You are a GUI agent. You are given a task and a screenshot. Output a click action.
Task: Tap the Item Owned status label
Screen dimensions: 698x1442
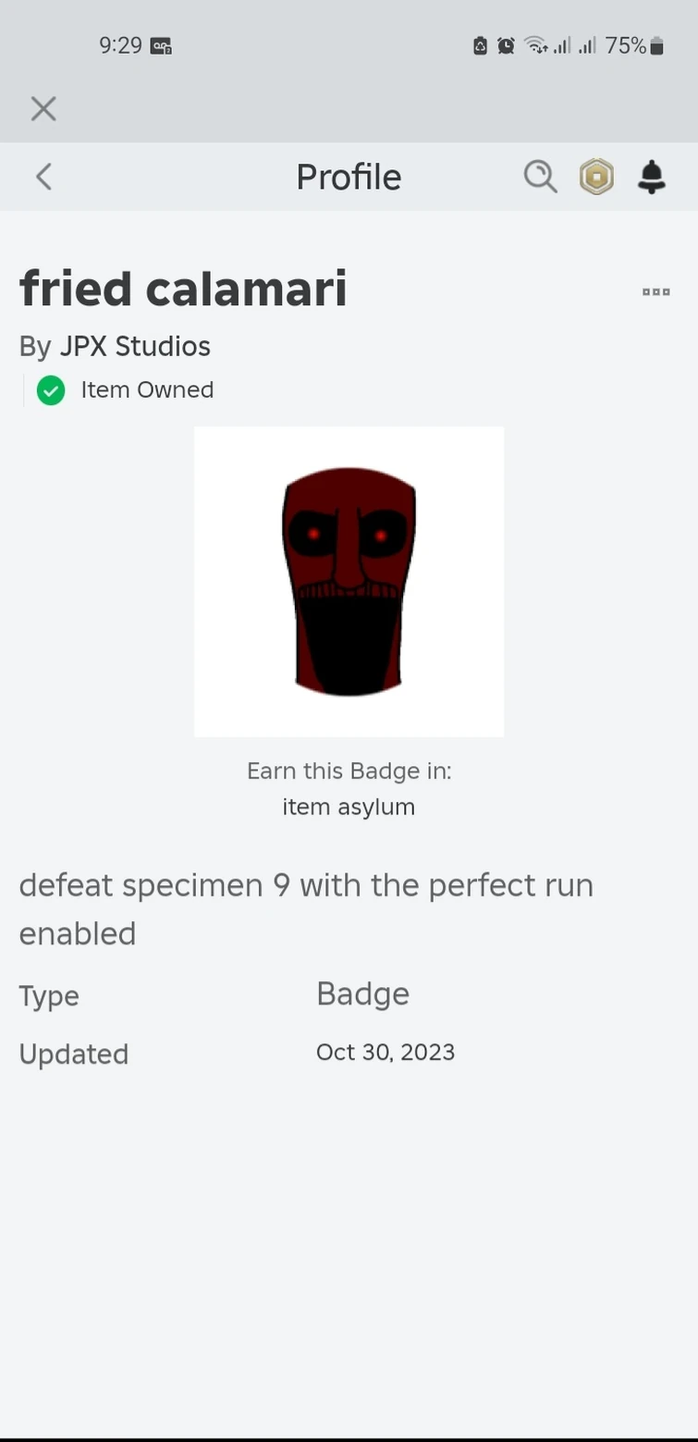[147, 389]
